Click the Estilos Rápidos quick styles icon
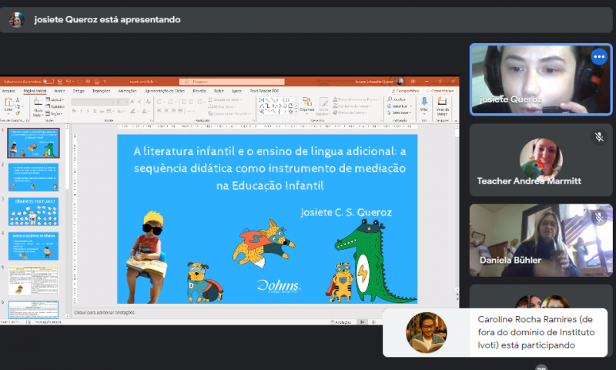This screenshot has height=370, width=616. click(x=323, y=103)
